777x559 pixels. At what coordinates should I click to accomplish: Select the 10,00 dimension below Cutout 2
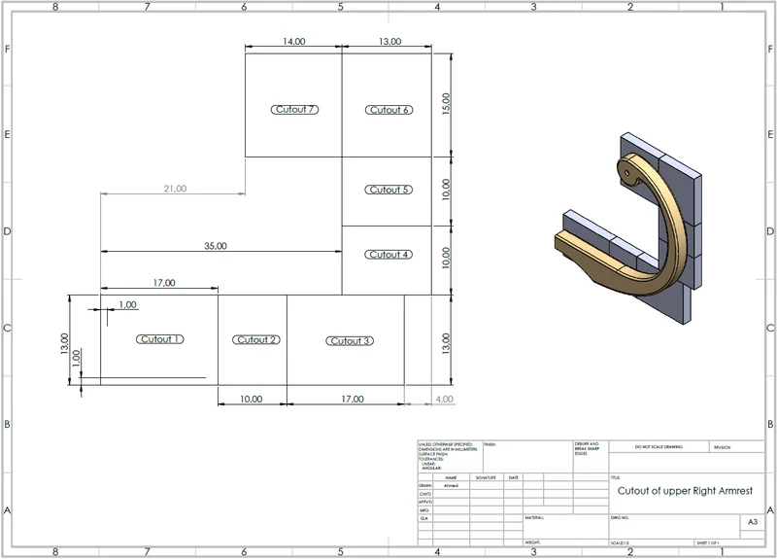[x=252, y=399]
